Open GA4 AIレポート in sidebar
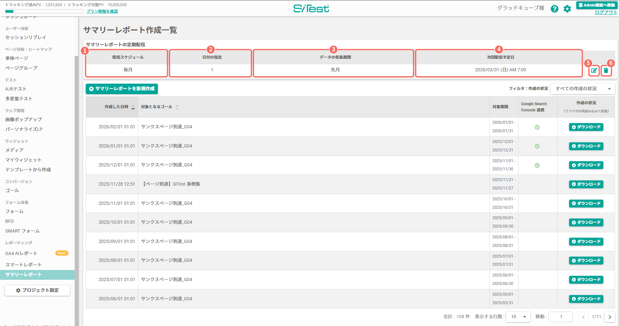 [21, 253]
